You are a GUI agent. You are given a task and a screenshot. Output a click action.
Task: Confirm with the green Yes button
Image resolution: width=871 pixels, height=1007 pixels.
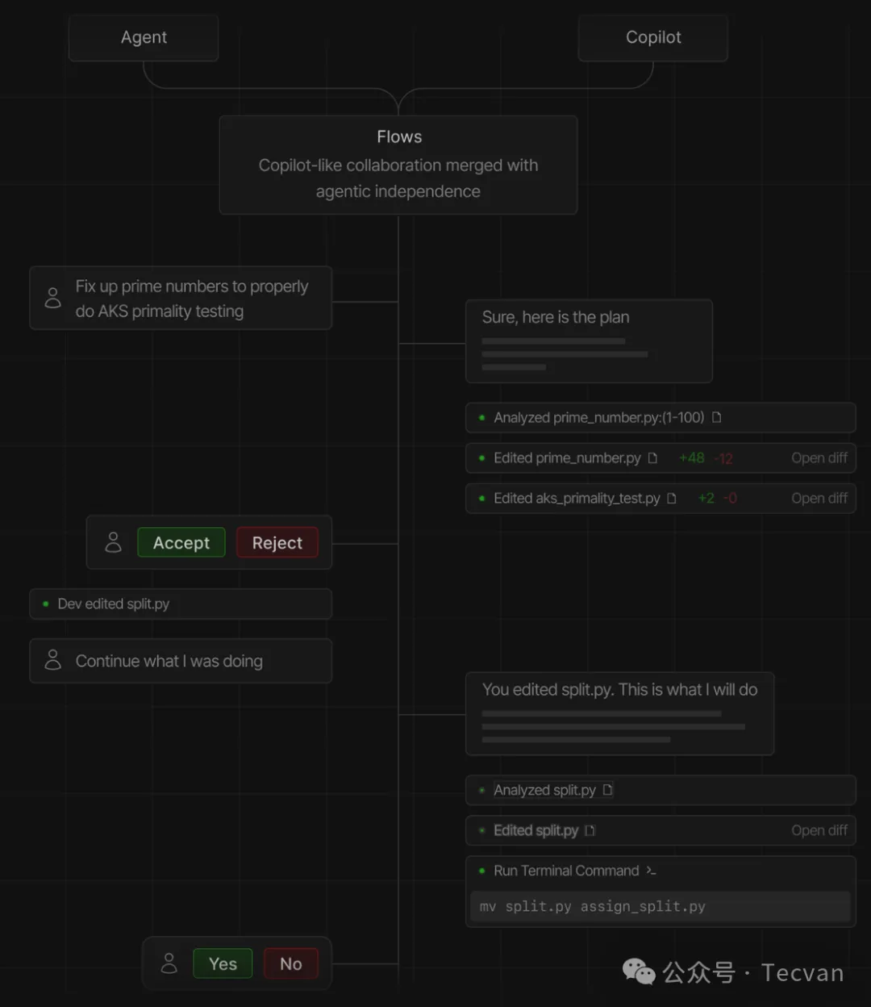223,964
